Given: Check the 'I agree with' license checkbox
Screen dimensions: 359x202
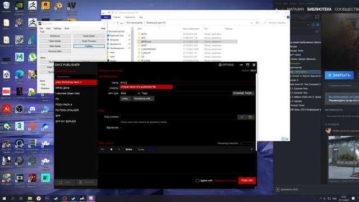Looking at the screenshot, I should (x=197, y=181).
